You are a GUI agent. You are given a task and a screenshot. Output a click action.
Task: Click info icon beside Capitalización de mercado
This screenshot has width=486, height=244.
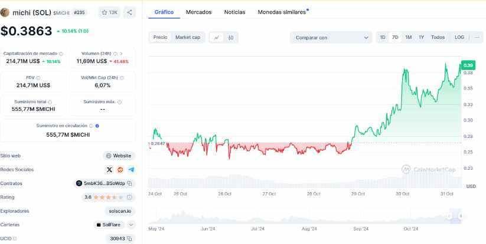pyautogui.click(x=61, y=54)
